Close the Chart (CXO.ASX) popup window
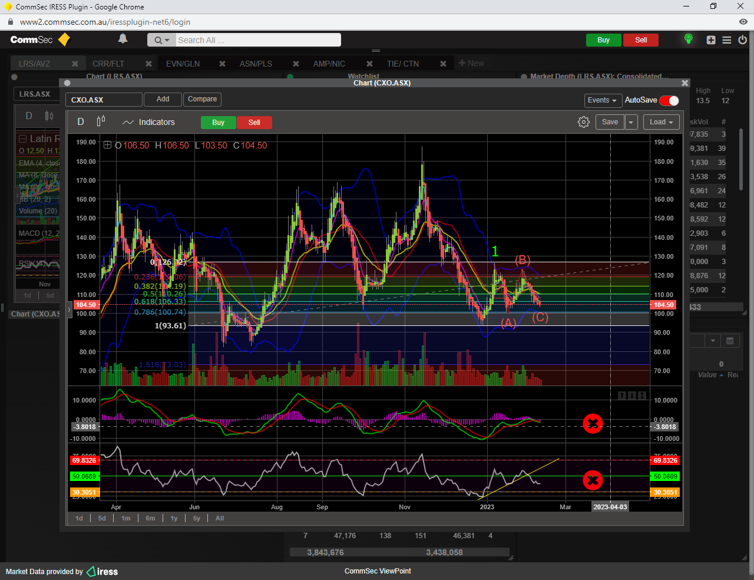Viewport: 754px width, 580px height. (x=684, y=83)
